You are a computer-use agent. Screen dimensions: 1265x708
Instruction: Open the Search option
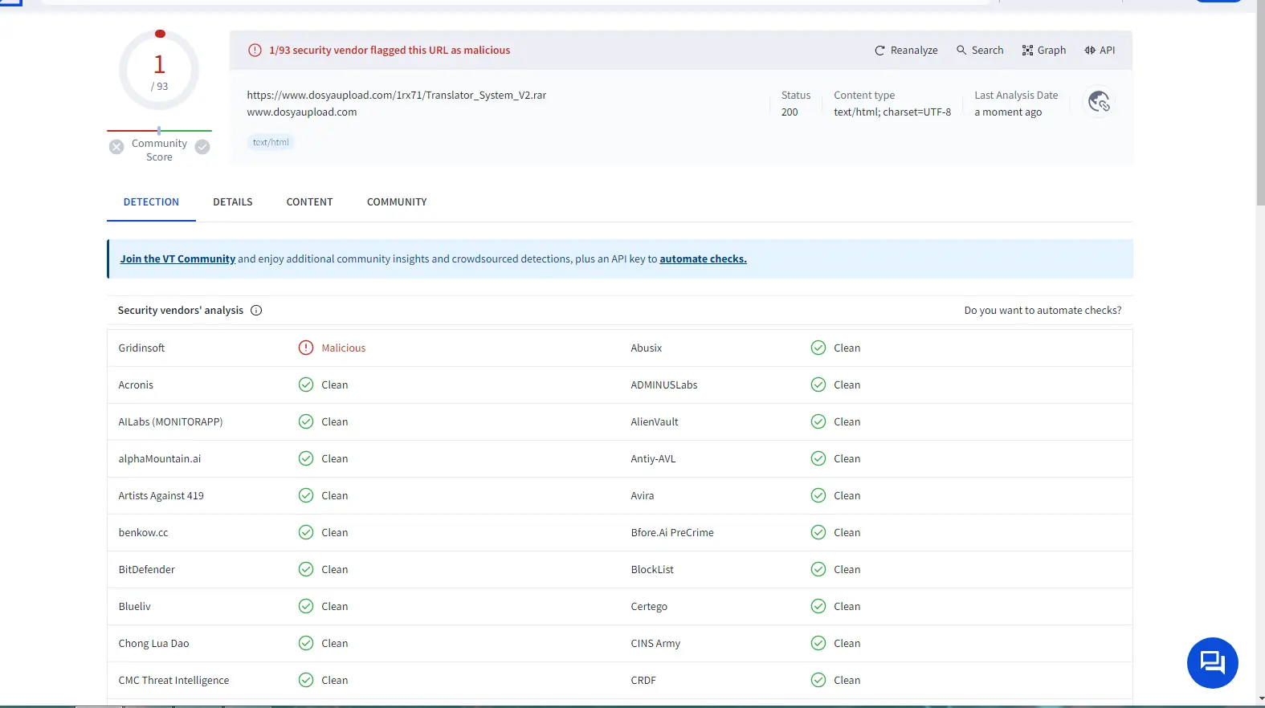980,50
